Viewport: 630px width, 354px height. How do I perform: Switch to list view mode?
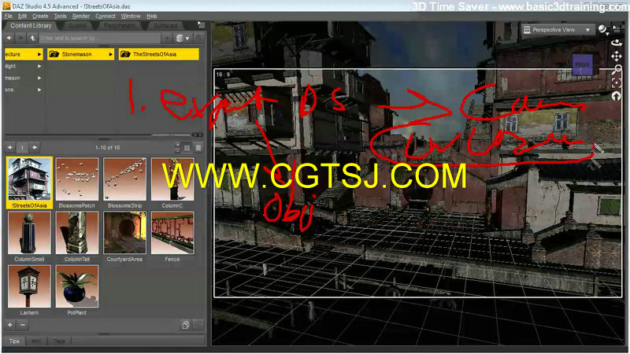click(198, 148)
